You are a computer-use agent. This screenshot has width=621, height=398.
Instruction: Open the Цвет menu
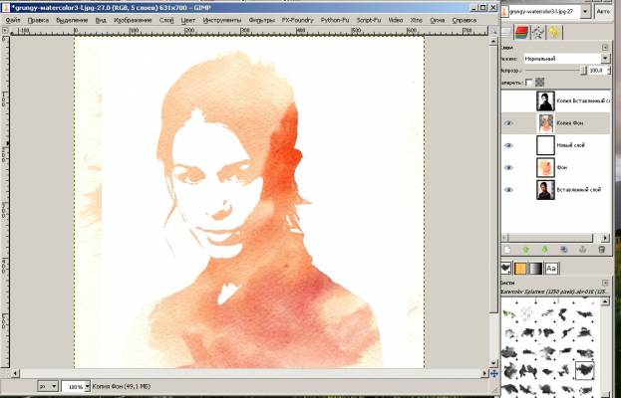188,20
